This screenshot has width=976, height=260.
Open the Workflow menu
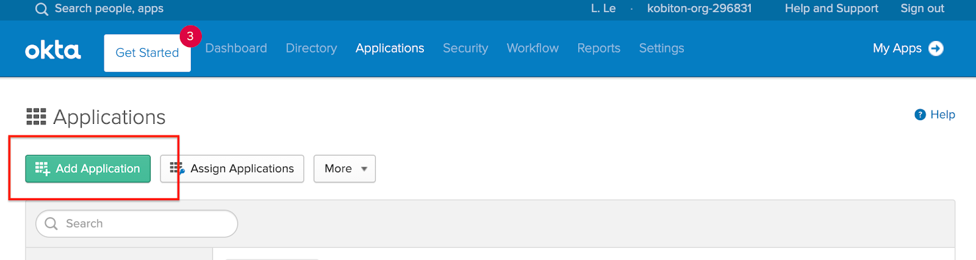(x=533, y=48)
